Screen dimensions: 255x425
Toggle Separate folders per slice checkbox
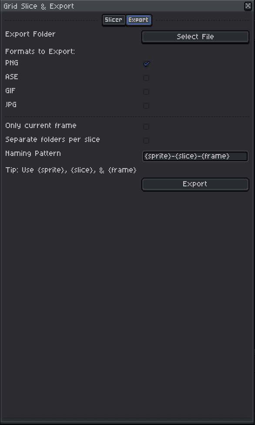pyautogui.click(x=146, y=140)
